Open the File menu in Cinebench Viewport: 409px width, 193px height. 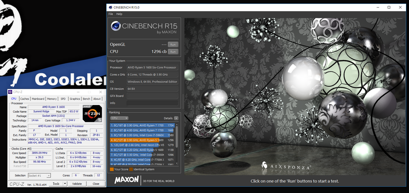click(x=111, y=14)
